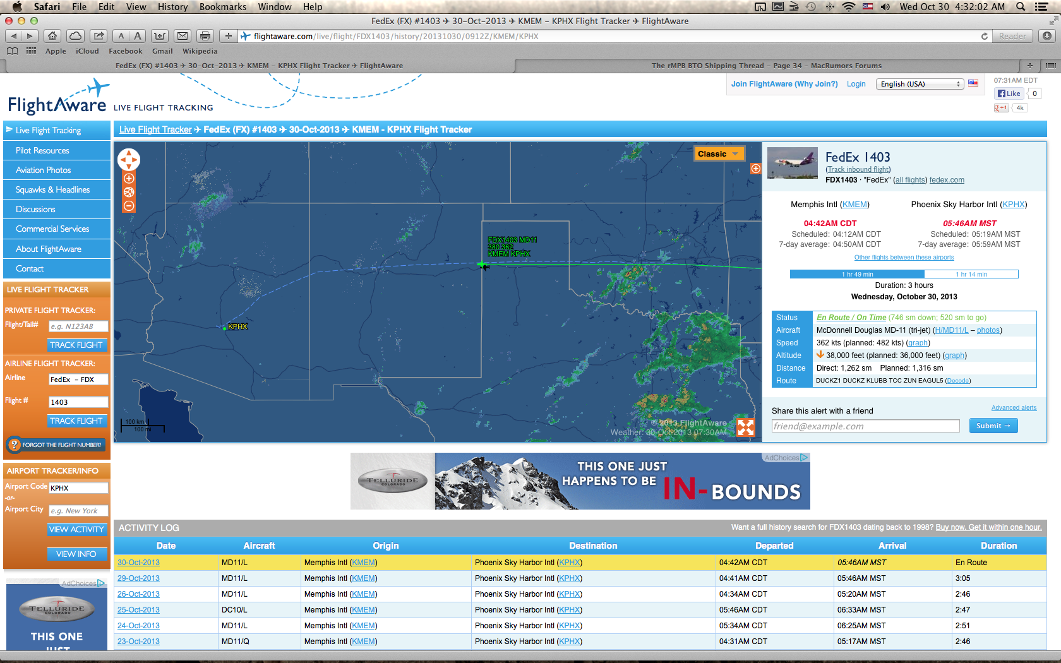Click the remaining 1 hr 14 min progress segment
Viewport: 1061px width, 663px height.
pos(971,274)
